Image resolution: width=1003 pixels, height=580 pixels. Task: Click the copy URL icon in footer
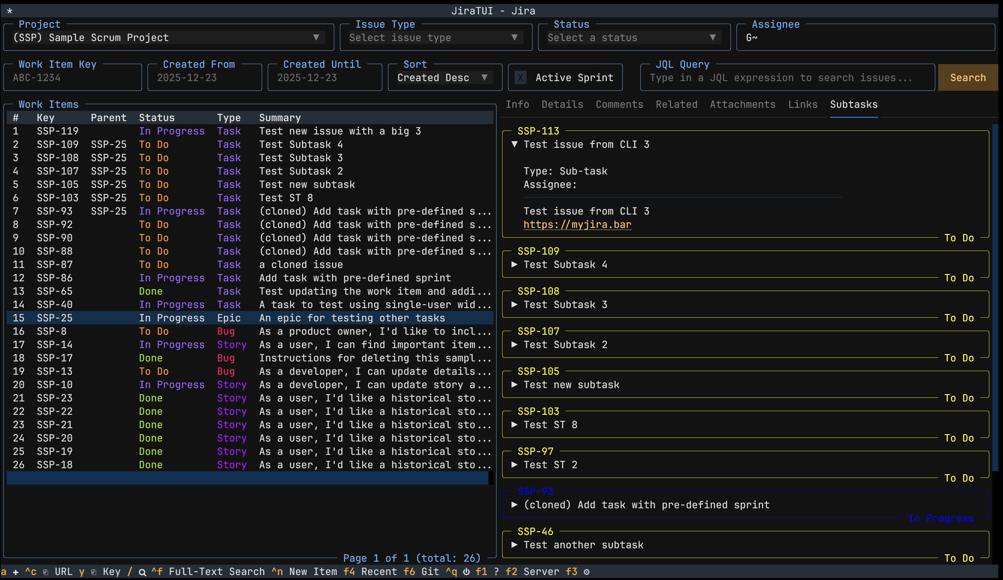pyautogui.click(x=46, y=572)
